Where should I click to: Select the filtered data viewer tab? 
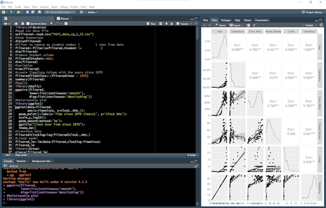click(64, 19)
